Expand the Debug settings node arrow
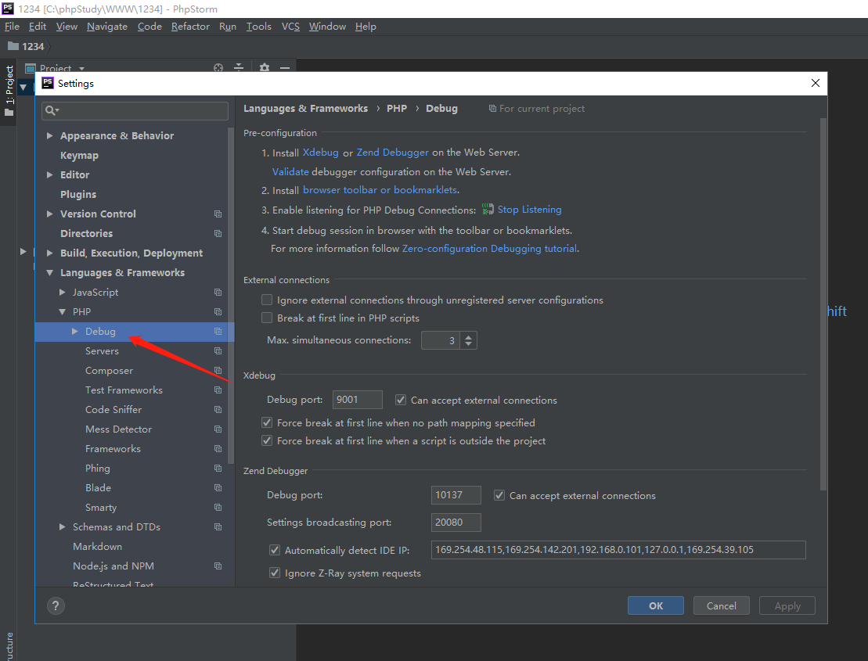 [x=74, y=332]
